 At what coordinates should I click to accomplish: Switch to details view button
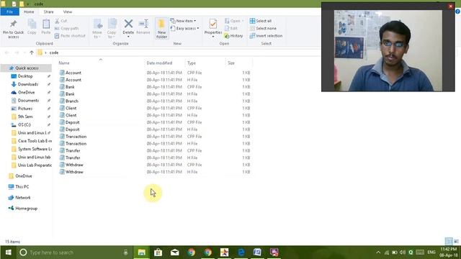pyautogui.click(x=449, y=242)
